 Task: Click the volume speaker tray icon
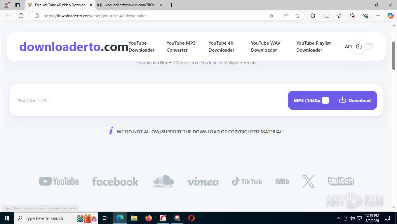click(x=352, y=218)
